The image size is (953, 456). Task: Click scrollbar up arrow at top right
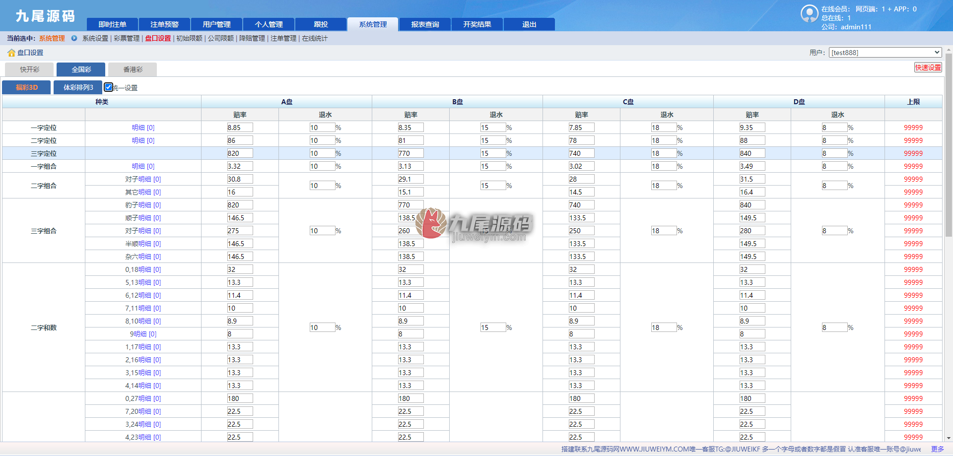point(949,50)
